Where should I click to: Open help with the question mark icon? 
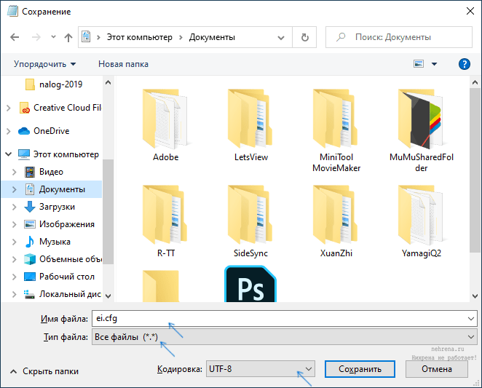[465, 64]
